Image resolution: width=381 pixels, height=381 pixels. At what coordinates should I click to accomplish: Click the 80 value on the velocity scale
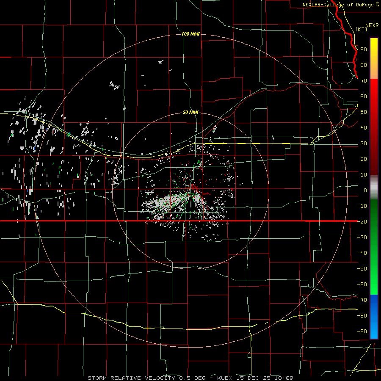click(364, 65)
